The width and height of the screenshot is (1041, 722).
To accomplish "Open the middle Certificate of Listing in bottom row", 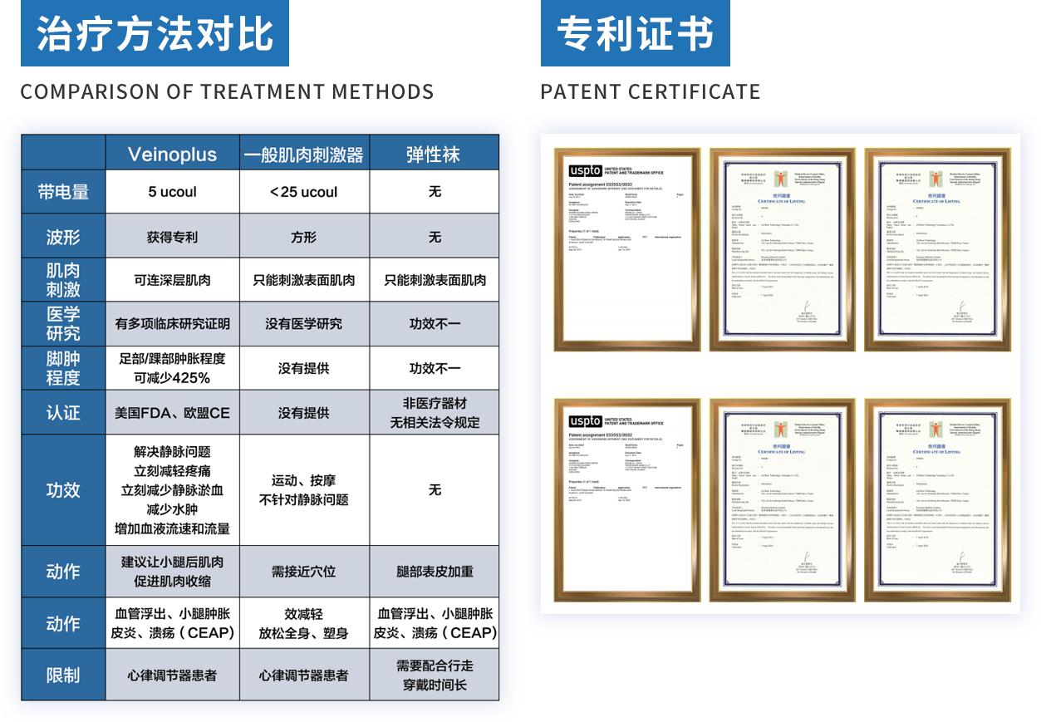I will (783, 500).
